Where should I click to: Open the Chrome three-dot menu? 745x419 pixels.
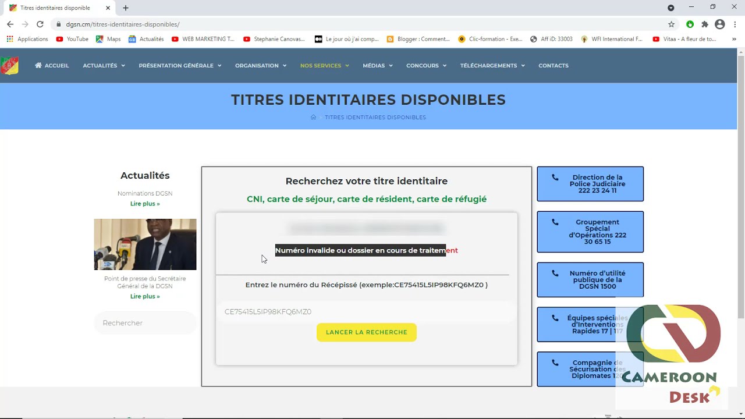point(735,24)
